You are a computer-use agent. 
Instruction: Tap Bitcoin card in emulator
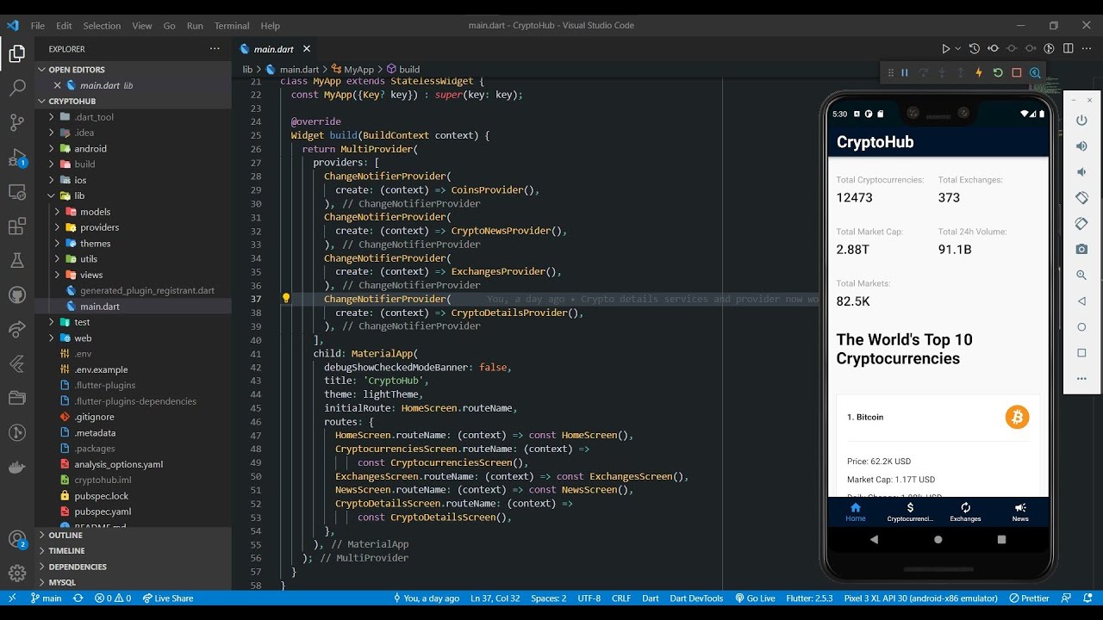tap(938, 444)
